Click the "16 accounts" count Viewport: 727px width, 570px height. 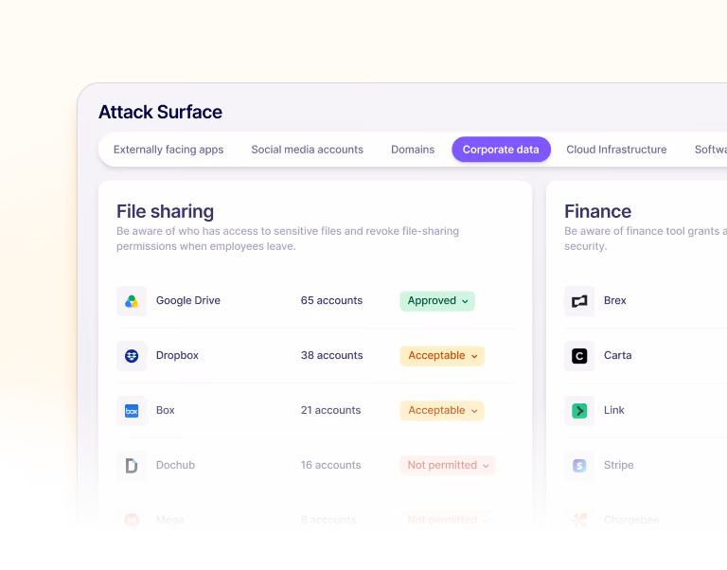pyautogui.click(x=330, y=465)
